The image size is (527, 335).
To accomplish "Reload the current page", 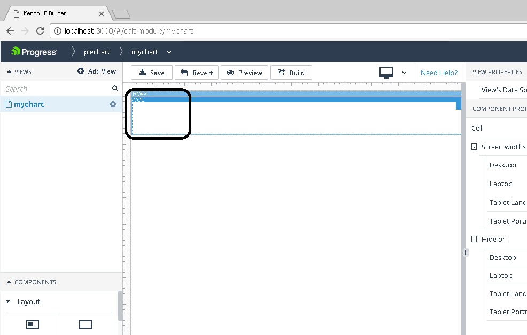I will coord(40,31).
